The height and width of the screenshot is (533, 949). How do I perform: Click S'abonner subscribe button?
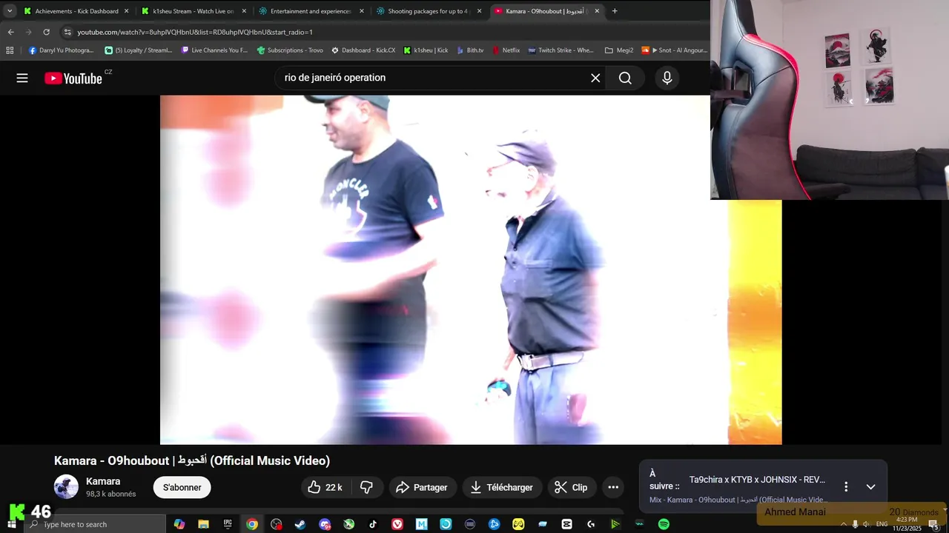click(x=182, y=487)
